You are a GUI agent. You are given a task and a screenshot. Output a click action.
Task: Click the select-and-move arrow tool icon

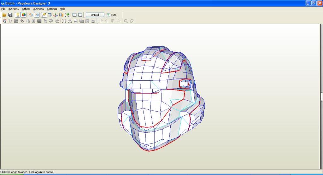pyautogui.click(x=5, y=21)
